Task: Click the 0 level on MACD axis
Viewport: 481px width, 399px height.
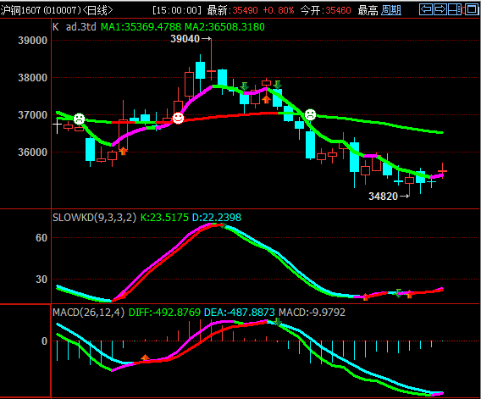Action: click(45, 341)
